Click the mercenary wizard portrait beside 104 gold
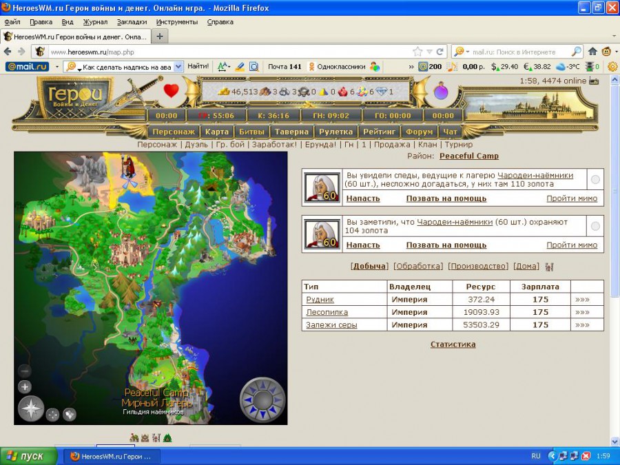Viewport: 620px width, 465px height. pyautogui.click(x=322, y=234)
